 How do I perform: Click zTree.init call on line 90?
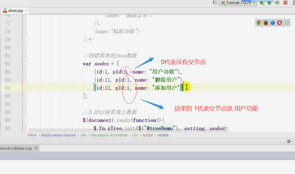[x=121, y=128]
